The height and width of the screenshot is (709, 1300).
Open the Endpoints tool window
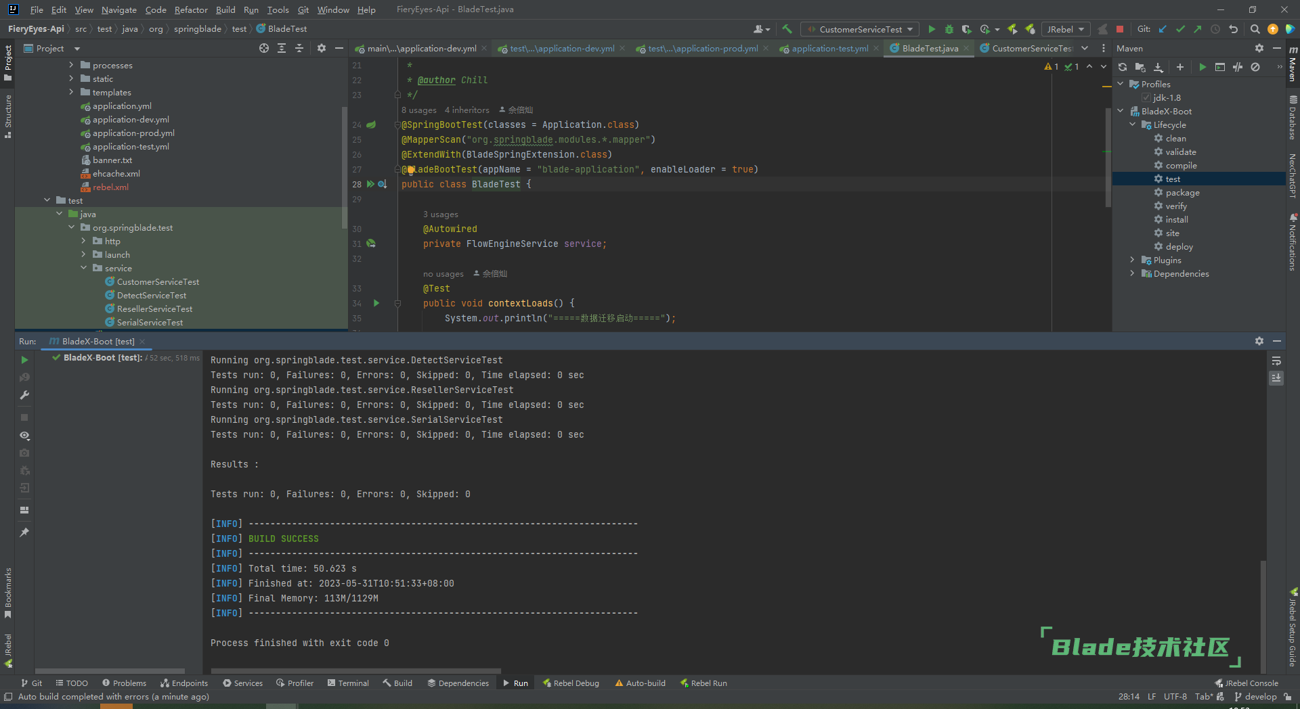tap(184, 683)
